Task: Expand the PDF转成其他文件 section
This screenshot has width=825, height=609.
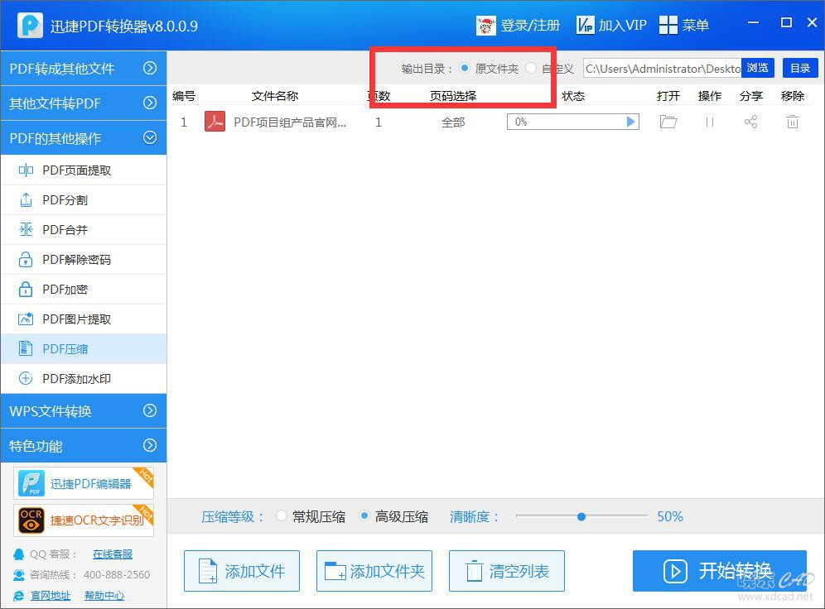Action: 84,69
